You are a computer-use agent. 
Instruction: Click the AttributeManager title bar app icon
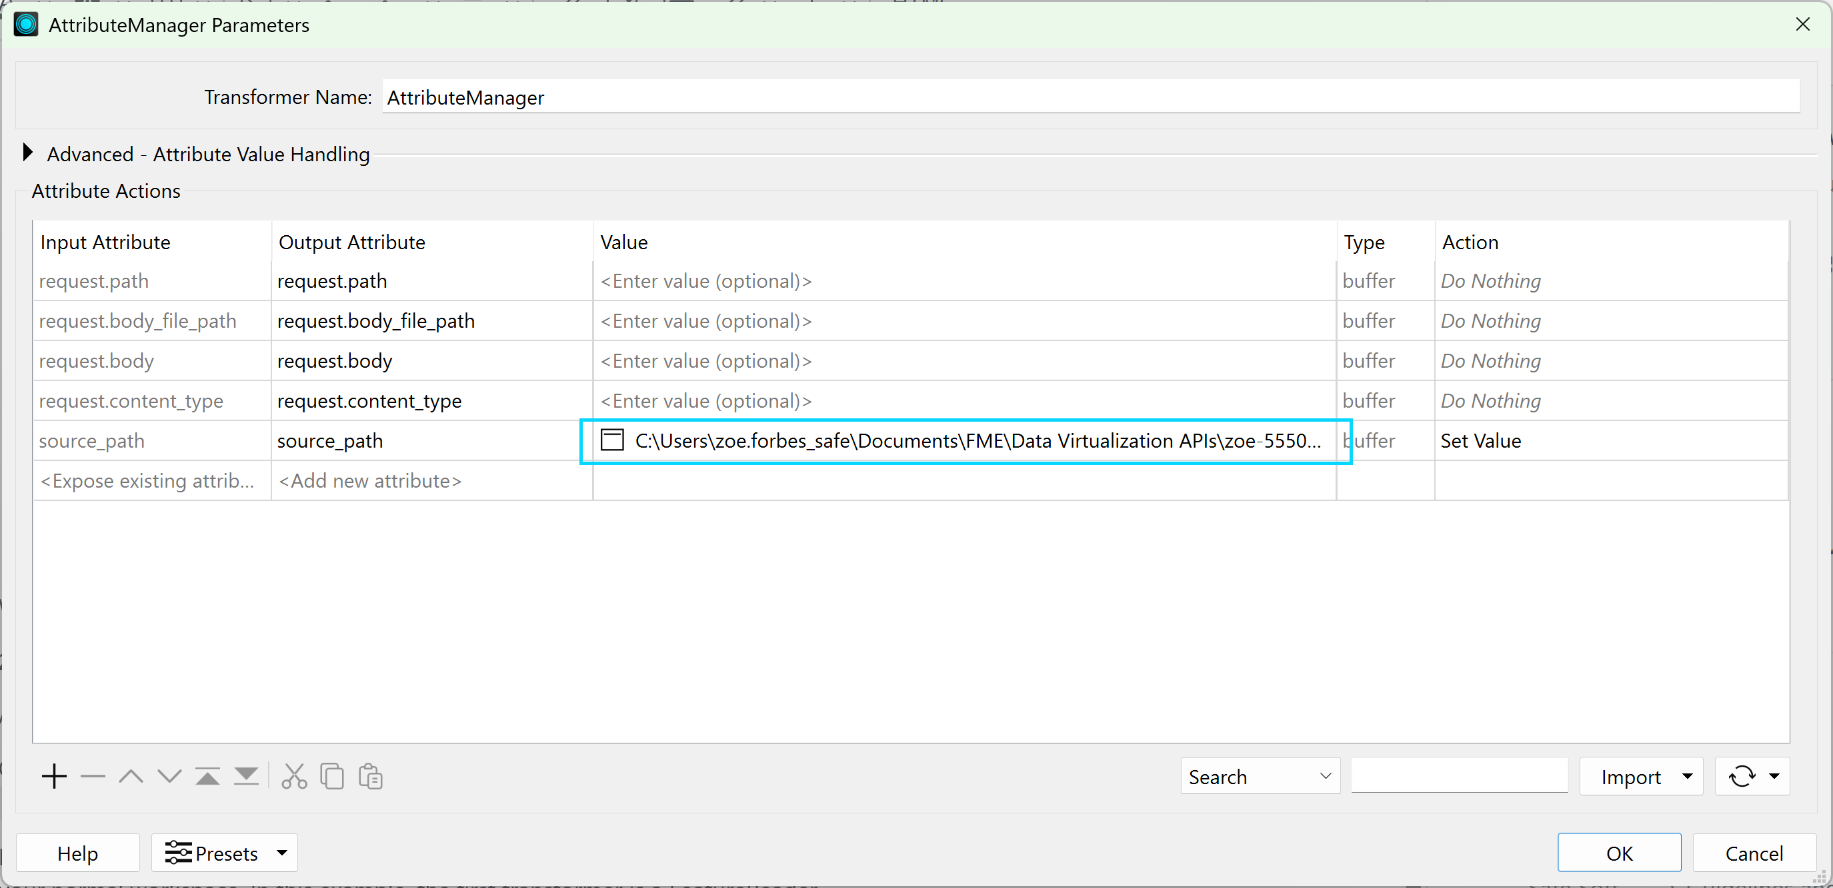[x=26, y=25]
